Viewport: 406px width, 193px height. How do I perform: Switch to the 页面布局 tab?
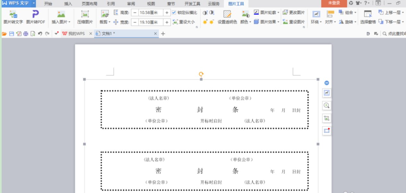[x=89, y=4]
